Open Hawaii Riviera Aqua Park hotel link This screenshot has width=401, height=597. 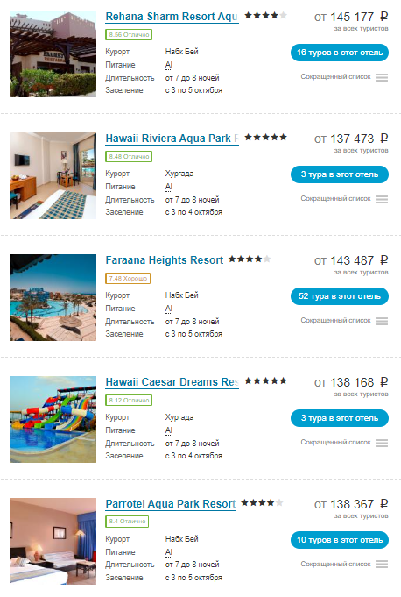pos(172,139)
